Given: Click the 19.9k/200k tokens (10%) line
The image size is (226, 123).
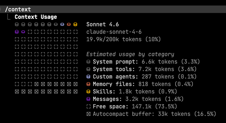Looking at the screenshot, I should coord(123,39).
